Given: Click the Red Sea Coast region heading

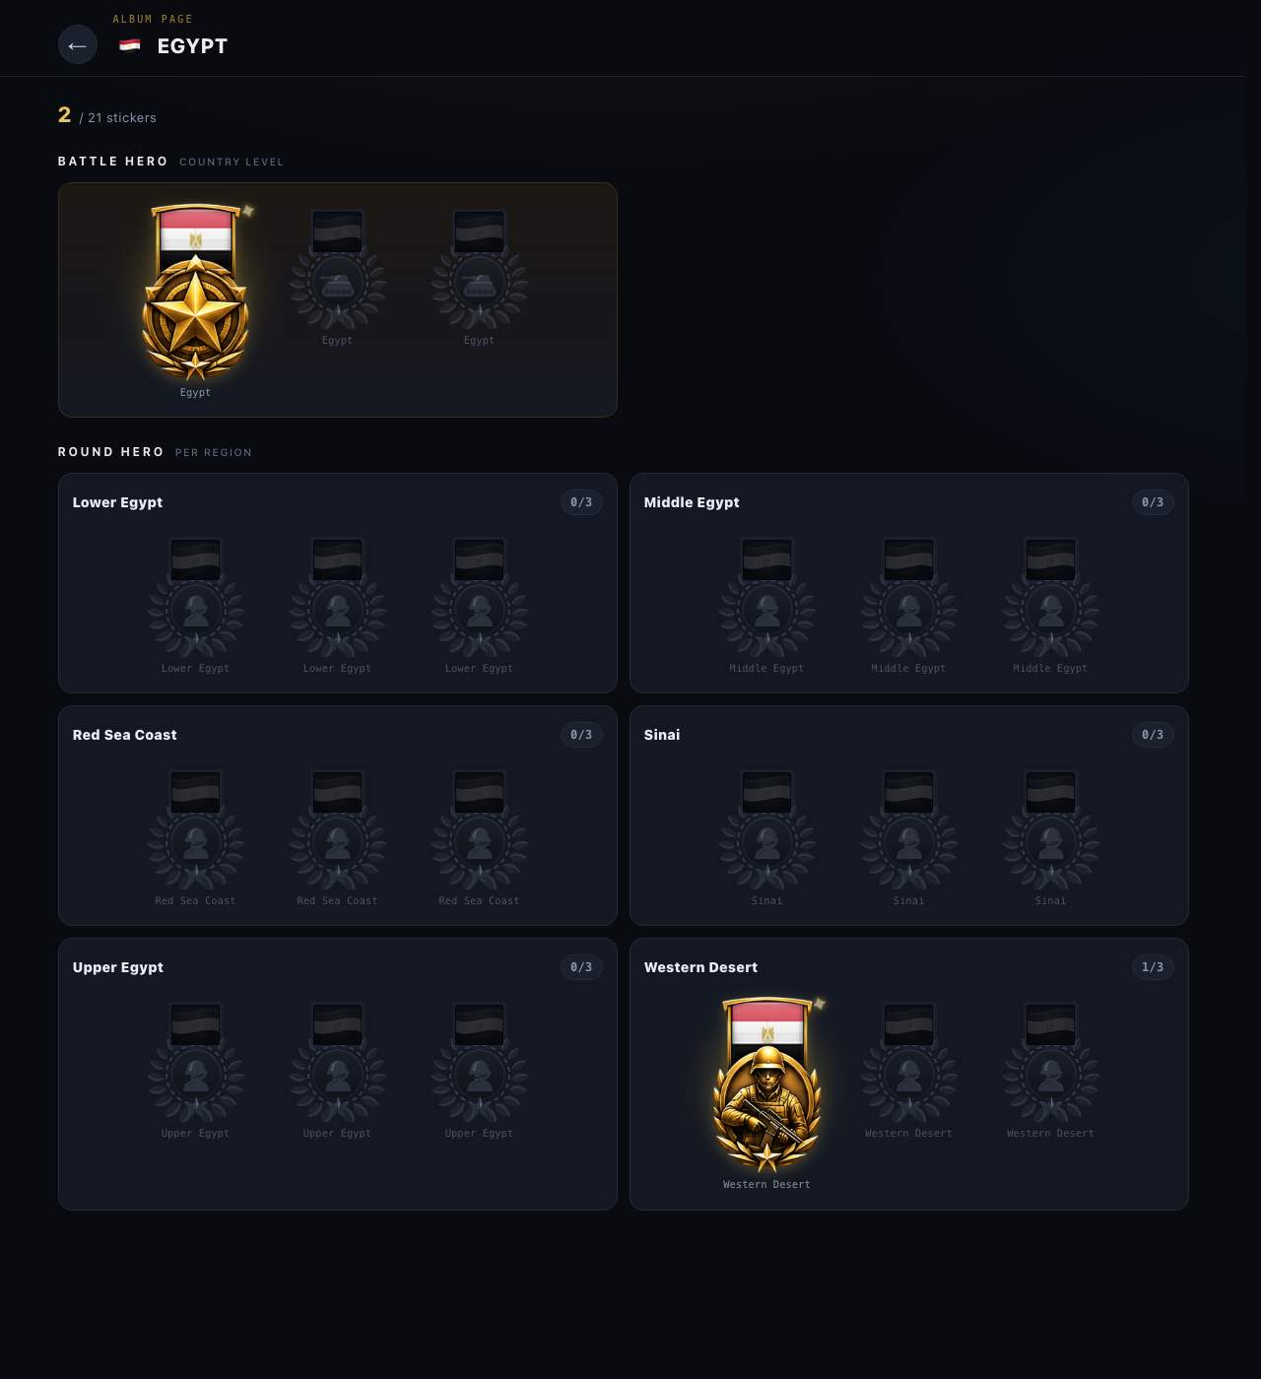Looking at the screenshot, I should pos(125,735).
